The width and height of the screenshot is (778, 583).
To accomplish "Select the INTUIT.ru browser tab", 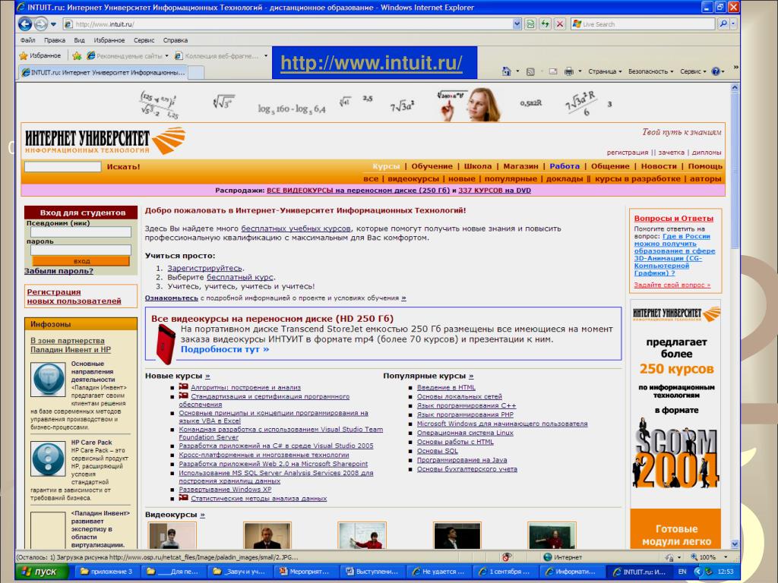I will [103, 72].
